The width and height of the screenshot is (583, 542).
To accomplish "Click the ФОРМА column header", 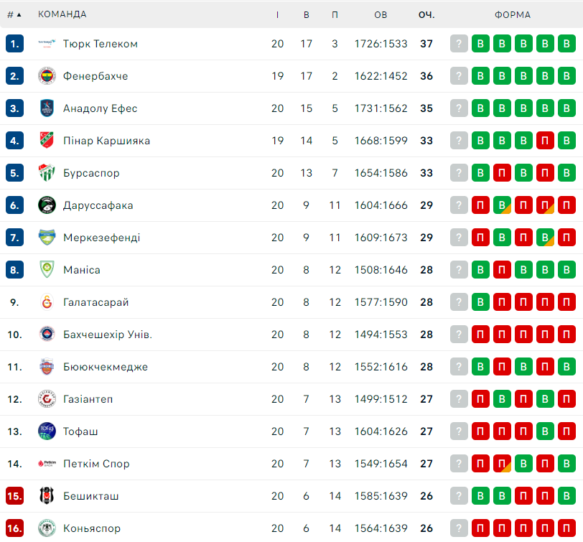I will [x=513, y=15].
